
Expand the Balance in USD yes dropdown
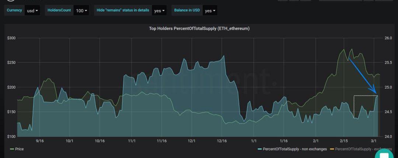[210, 11]
